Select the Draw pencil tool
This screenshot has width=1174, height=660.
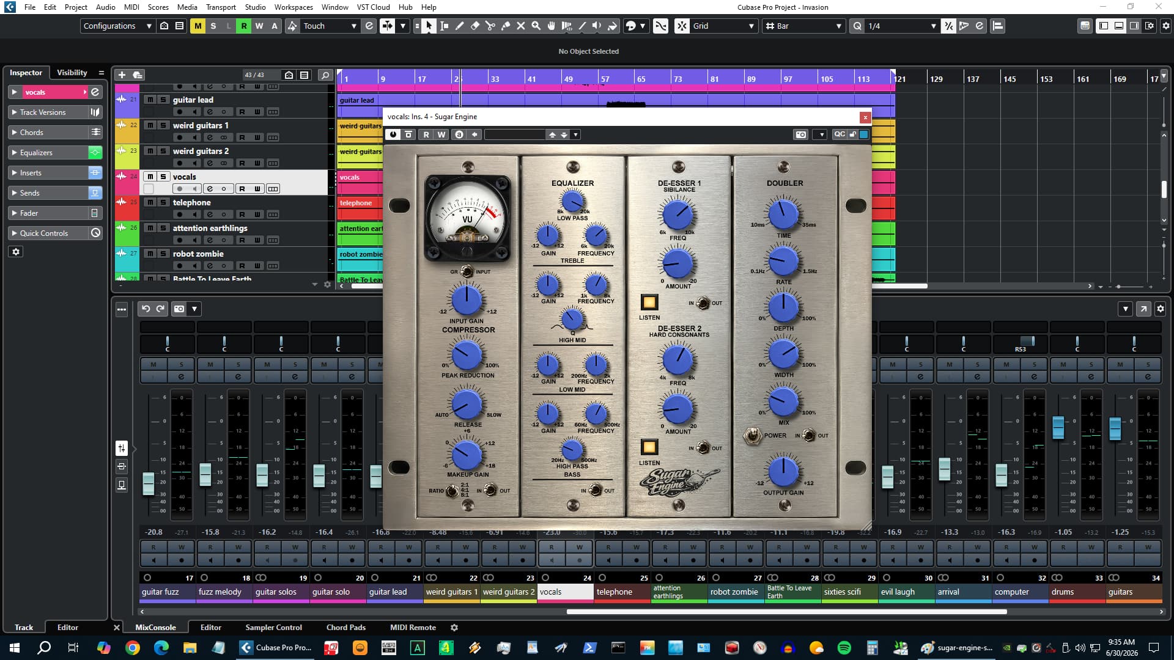[459, 26]
